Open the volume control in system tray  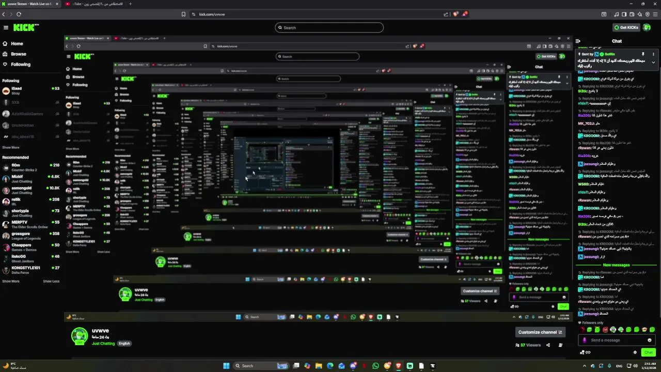pos(635,366)
